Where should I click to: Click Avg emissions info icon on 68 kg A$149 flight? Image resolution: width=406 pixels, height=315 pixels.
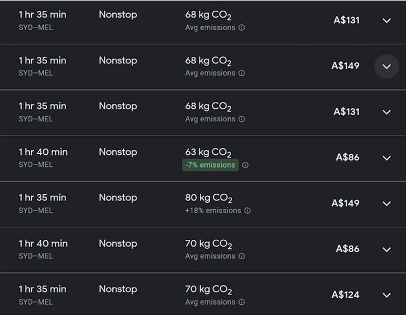[x=242, y=73]
